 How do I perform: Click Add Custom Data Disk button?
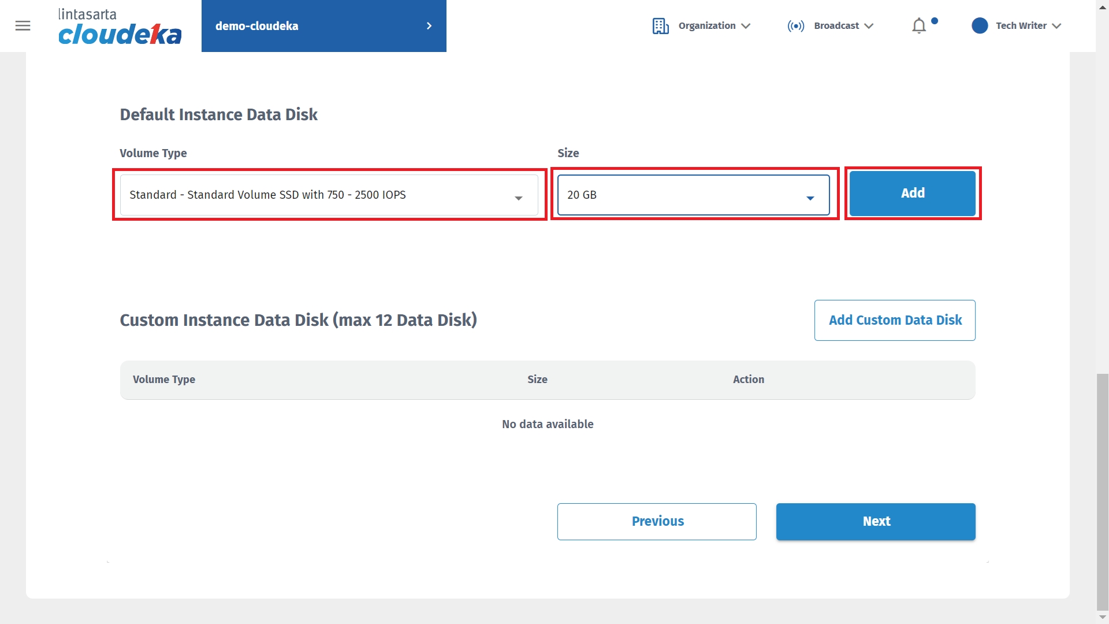[x=895, y=320]
